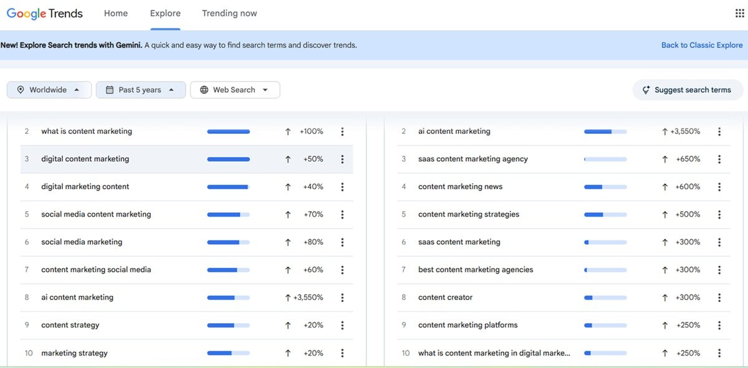Open query 'what is content marketing in digital marke...'
Image resolution: width=748 pixels, height=368 pixels.
pos(494,353)
